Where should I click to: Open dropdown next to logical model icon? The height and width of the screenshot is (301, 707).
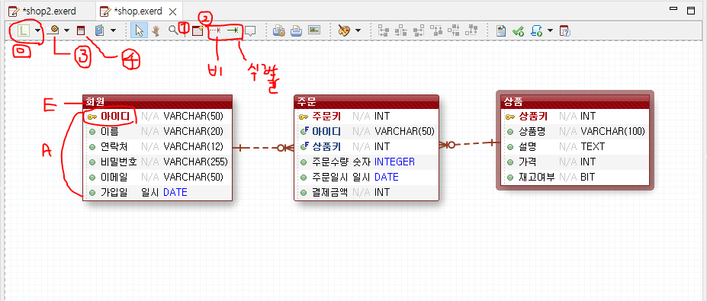click(37, 30)
